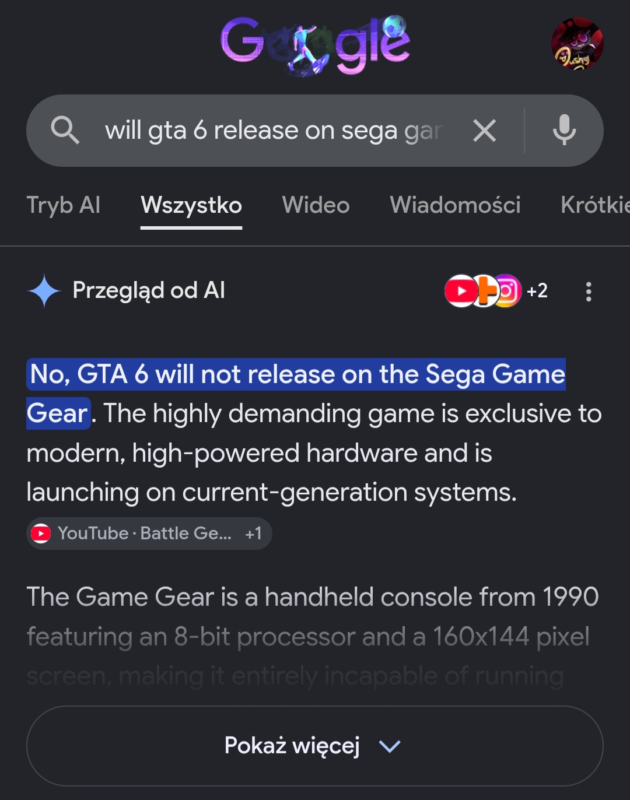Screen dimensions: 630x800
Task: Click the chevron beside Pokaż więcej
Action: [x=390, y=746]
